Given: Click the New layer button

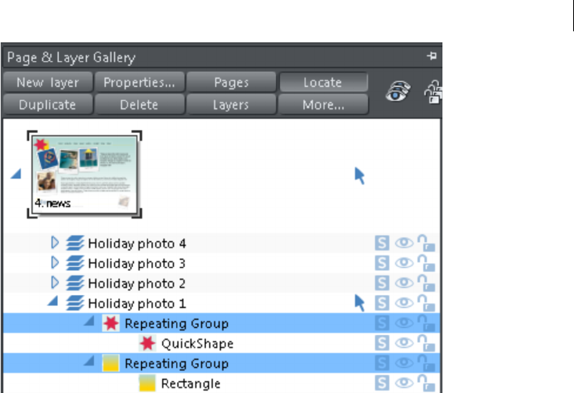Looking at the screenshot, I should click(48, 82).
